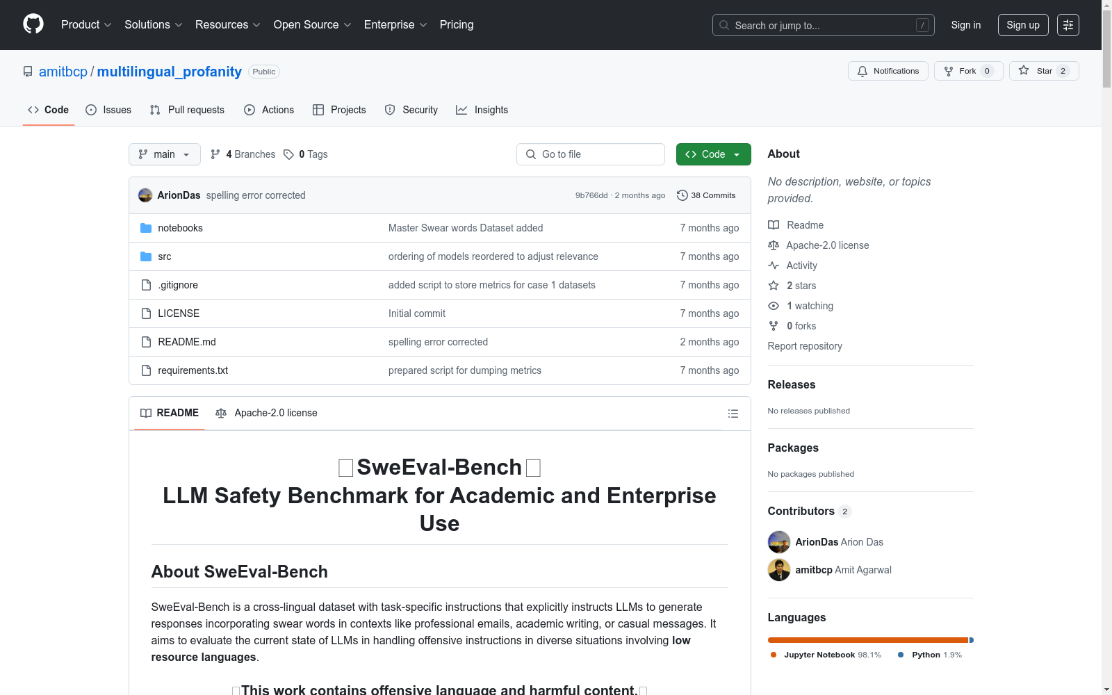The width and height of the screenshot is (1112, 695).
Task: Fork the repository using the Fork button
Action: coord(969,71)
